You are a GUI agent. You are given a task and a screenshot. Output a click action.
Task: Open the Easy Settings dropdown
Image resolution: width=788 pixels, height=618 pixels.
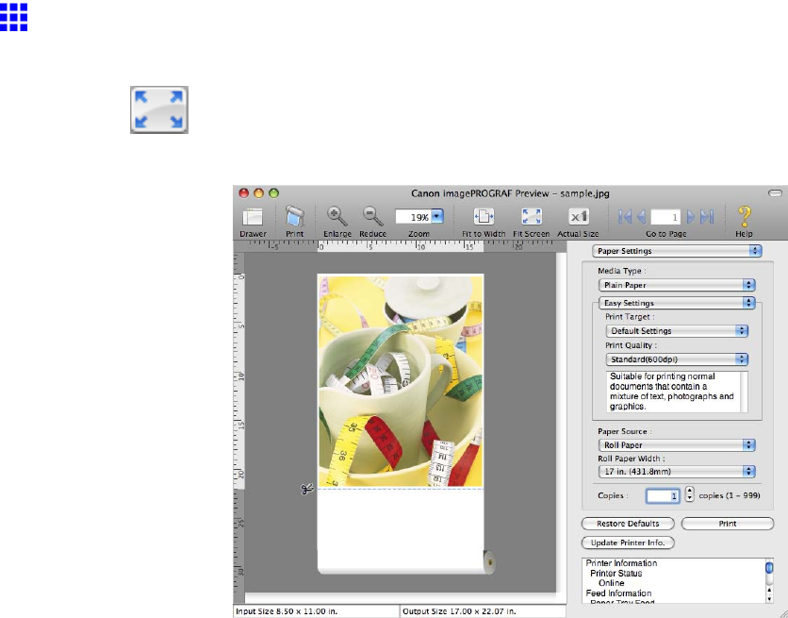pyautogui.click(x=677, y=303)
